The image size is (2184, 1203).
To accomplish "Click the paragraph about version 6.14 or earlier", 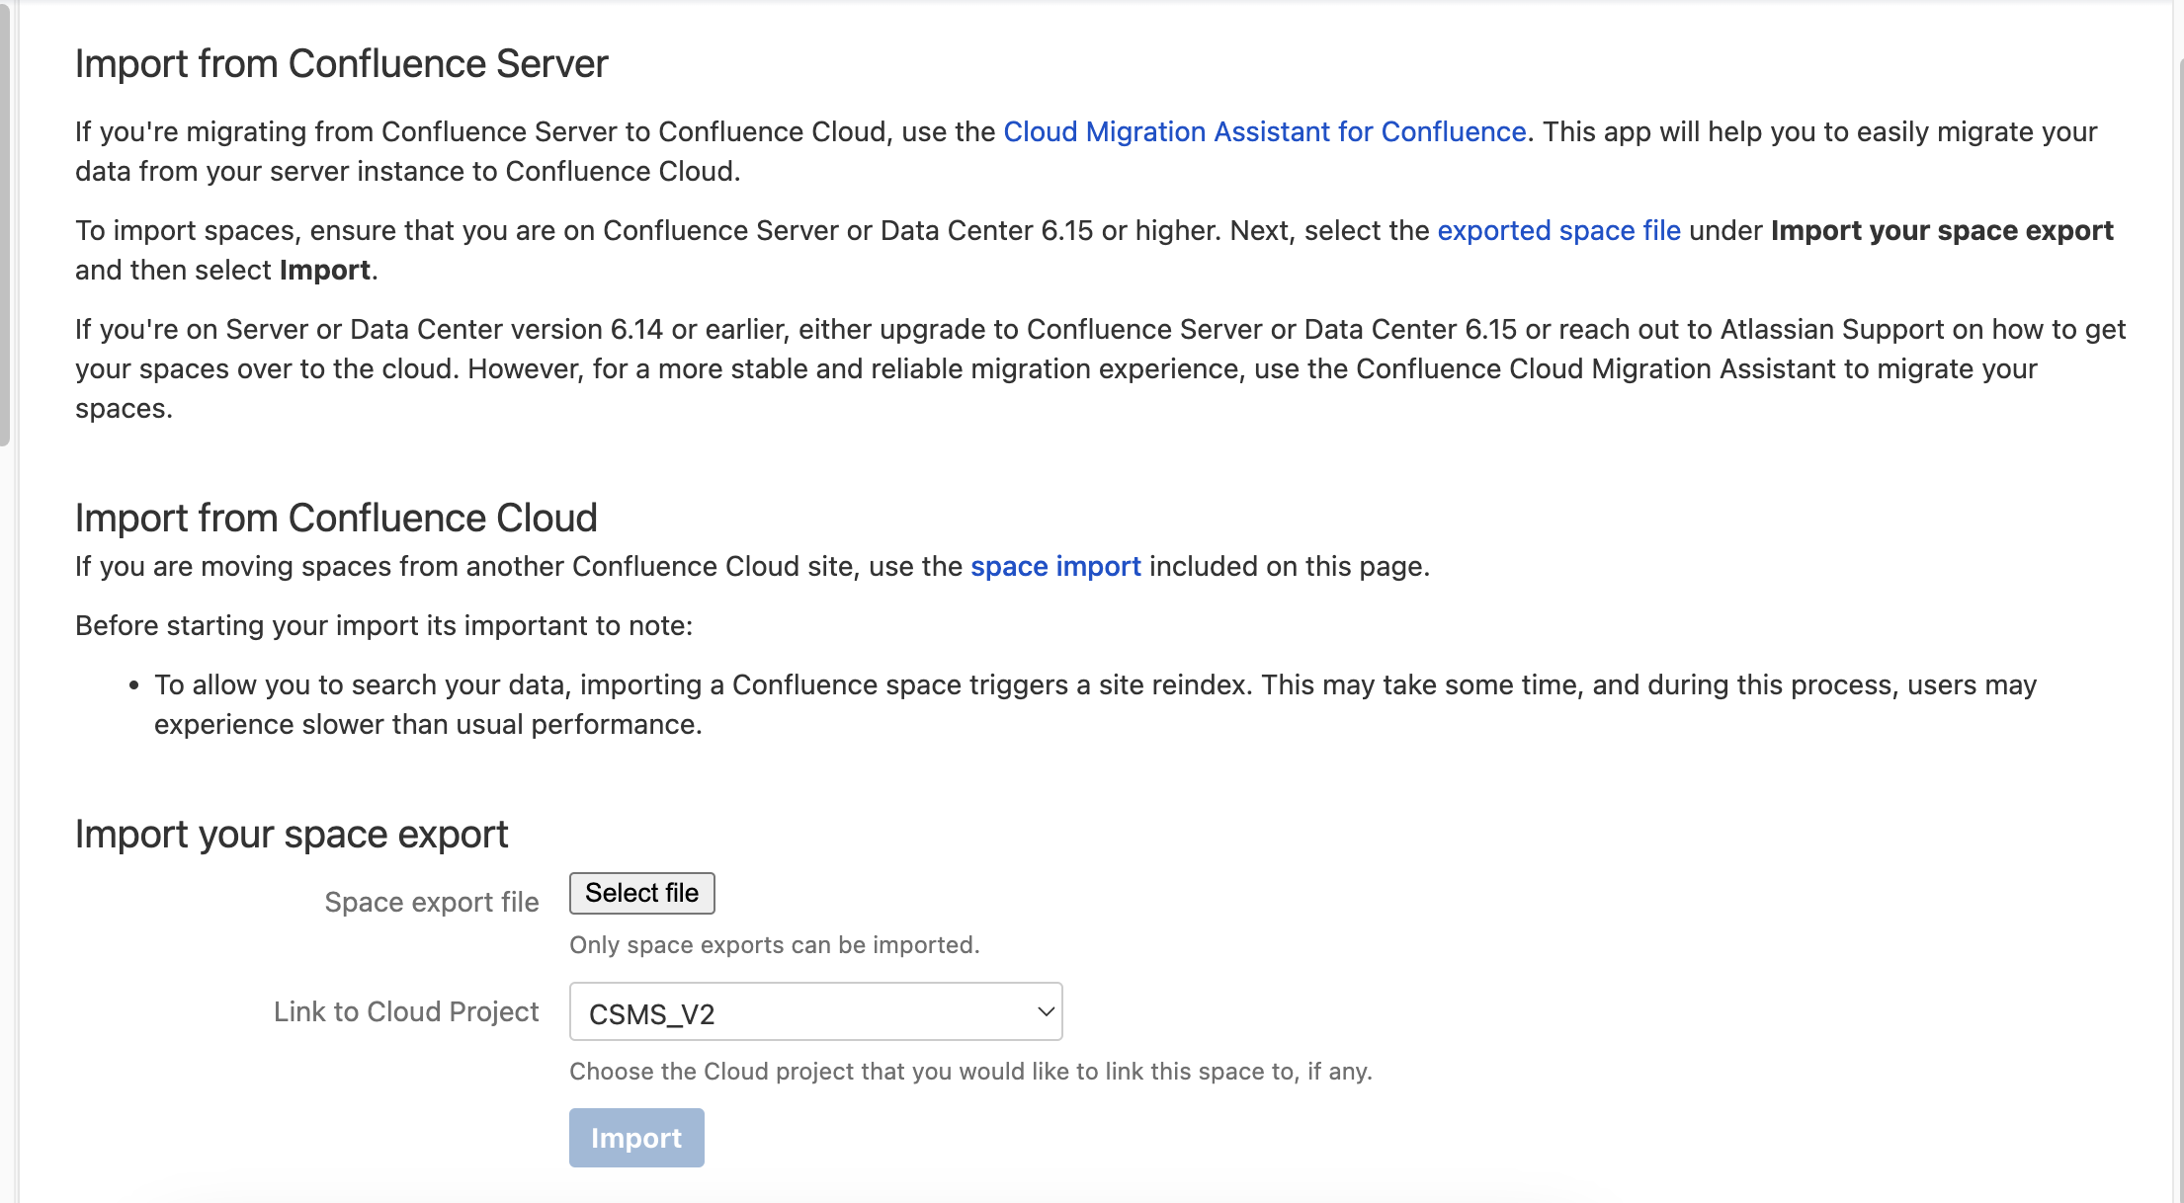I will (1100, 368).
